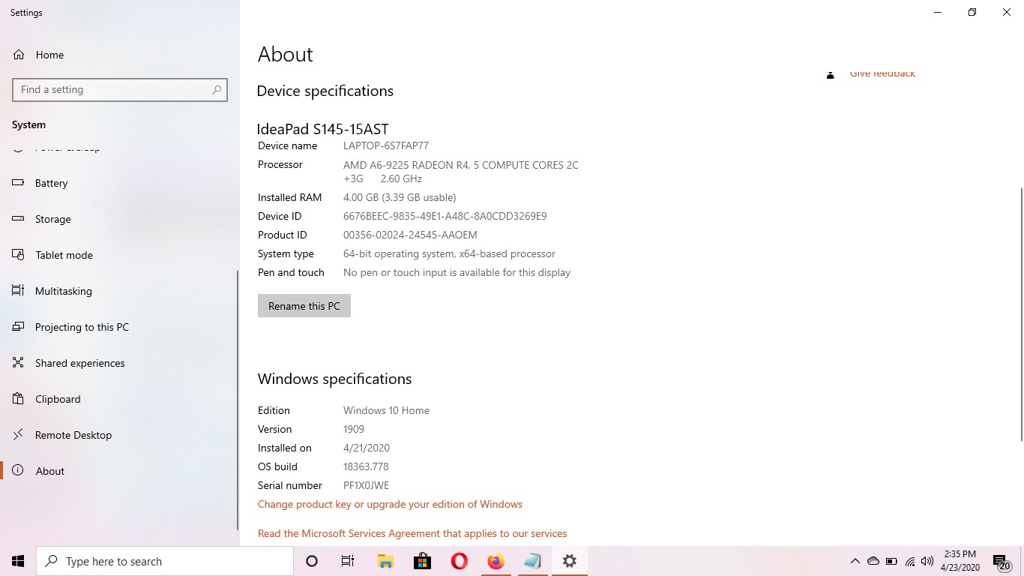Open Microsoft Store from the taskbar

tap(422, 561)
